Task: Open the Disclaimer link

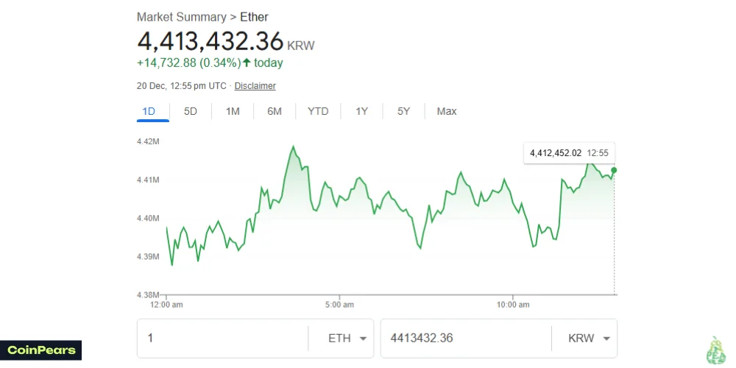Action: 255,86
